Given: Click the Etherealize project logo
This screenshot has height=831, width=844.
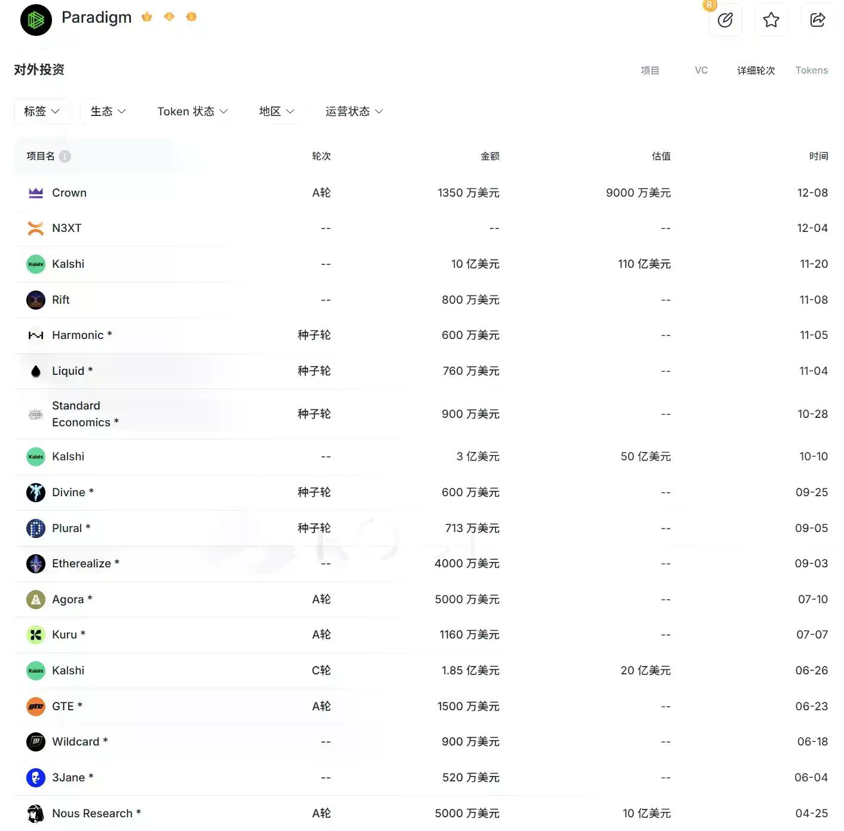Looking at the screenshot, I should [36, 563].
